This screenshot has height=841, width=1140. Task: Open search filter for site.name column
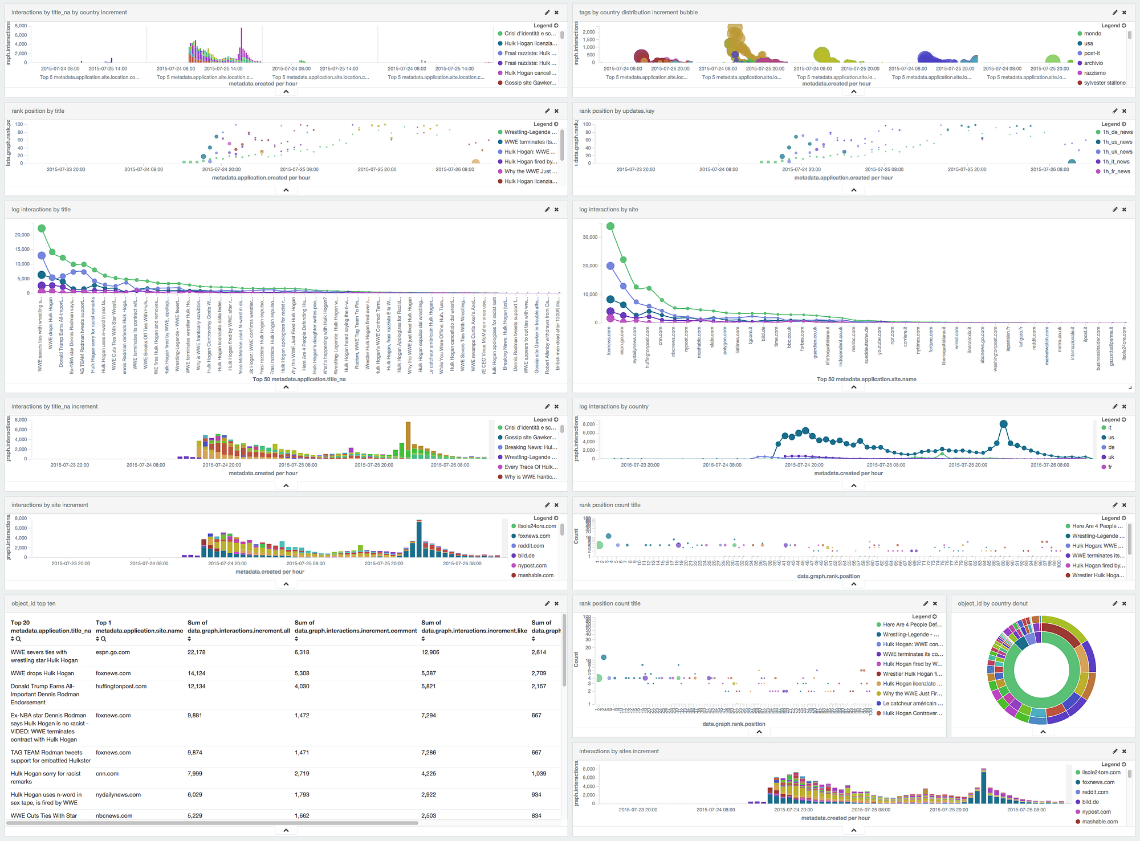[x=104, y=639]
